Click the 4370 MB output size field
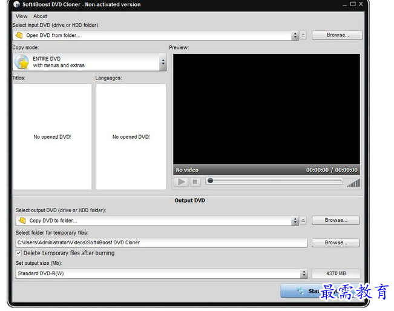 (x=336, y=273)
